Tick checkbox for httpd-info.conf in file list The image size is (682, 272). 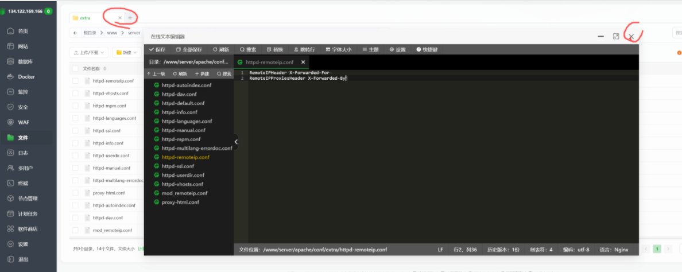click(76, 143)
